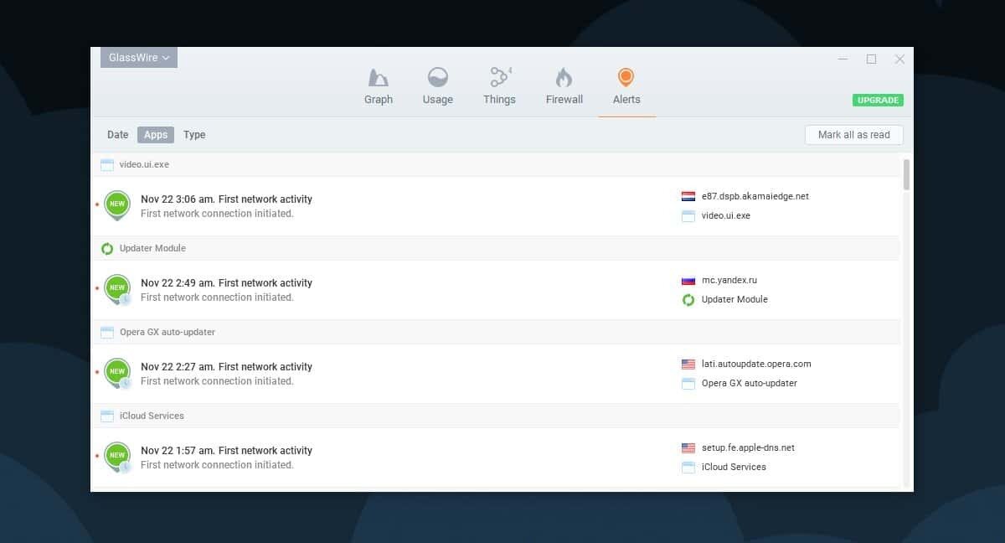Screen dimensions: 1005x543
Task: Open the GlassWire main menu dropdown
Action: tap(138, 57)
